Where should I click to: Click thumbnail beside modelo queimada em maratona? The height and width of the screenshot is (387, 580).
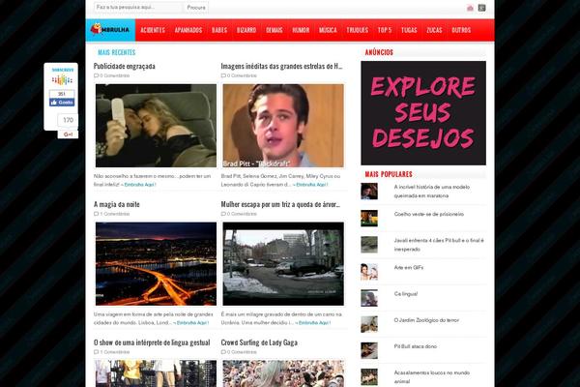point(369,192)
